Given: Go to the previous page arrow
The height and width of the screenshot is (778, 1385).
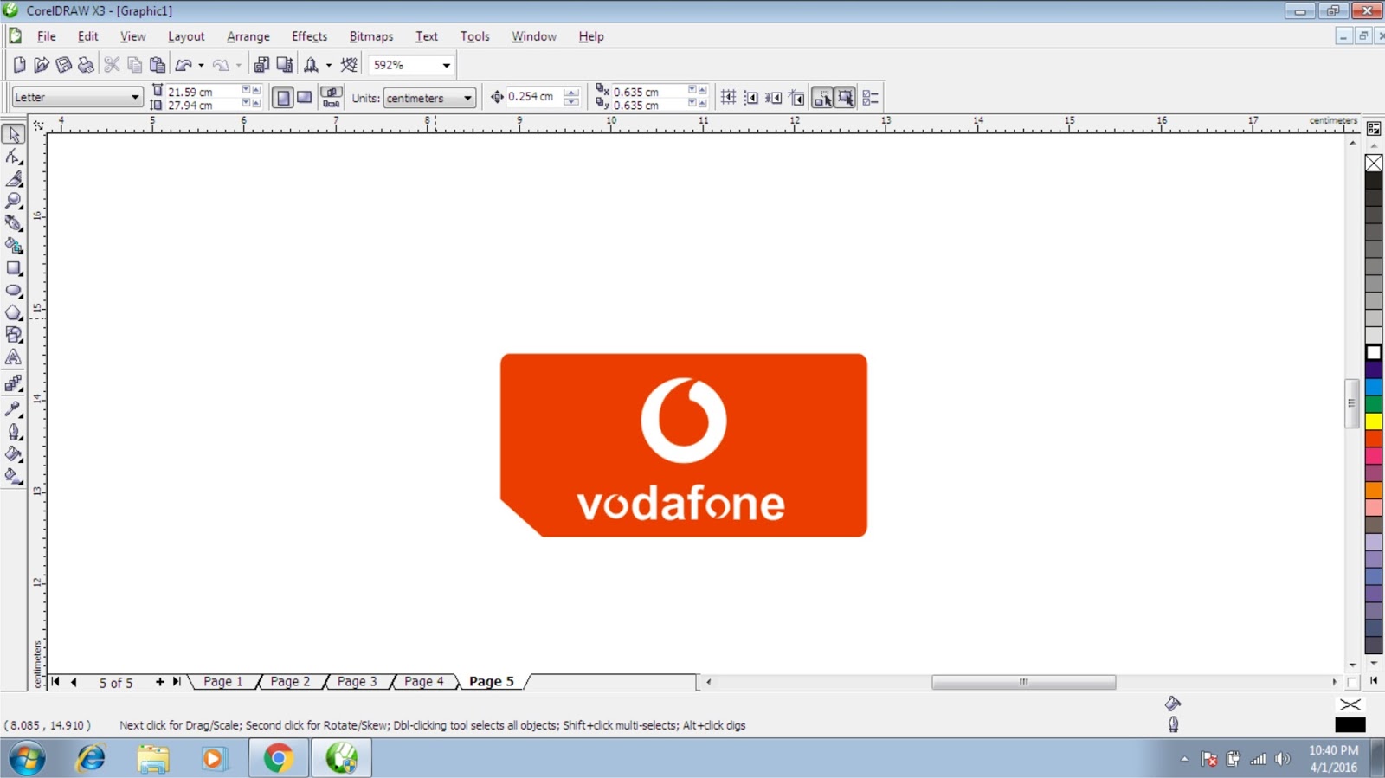Looking at the screenshot, I should pos(74,682).
